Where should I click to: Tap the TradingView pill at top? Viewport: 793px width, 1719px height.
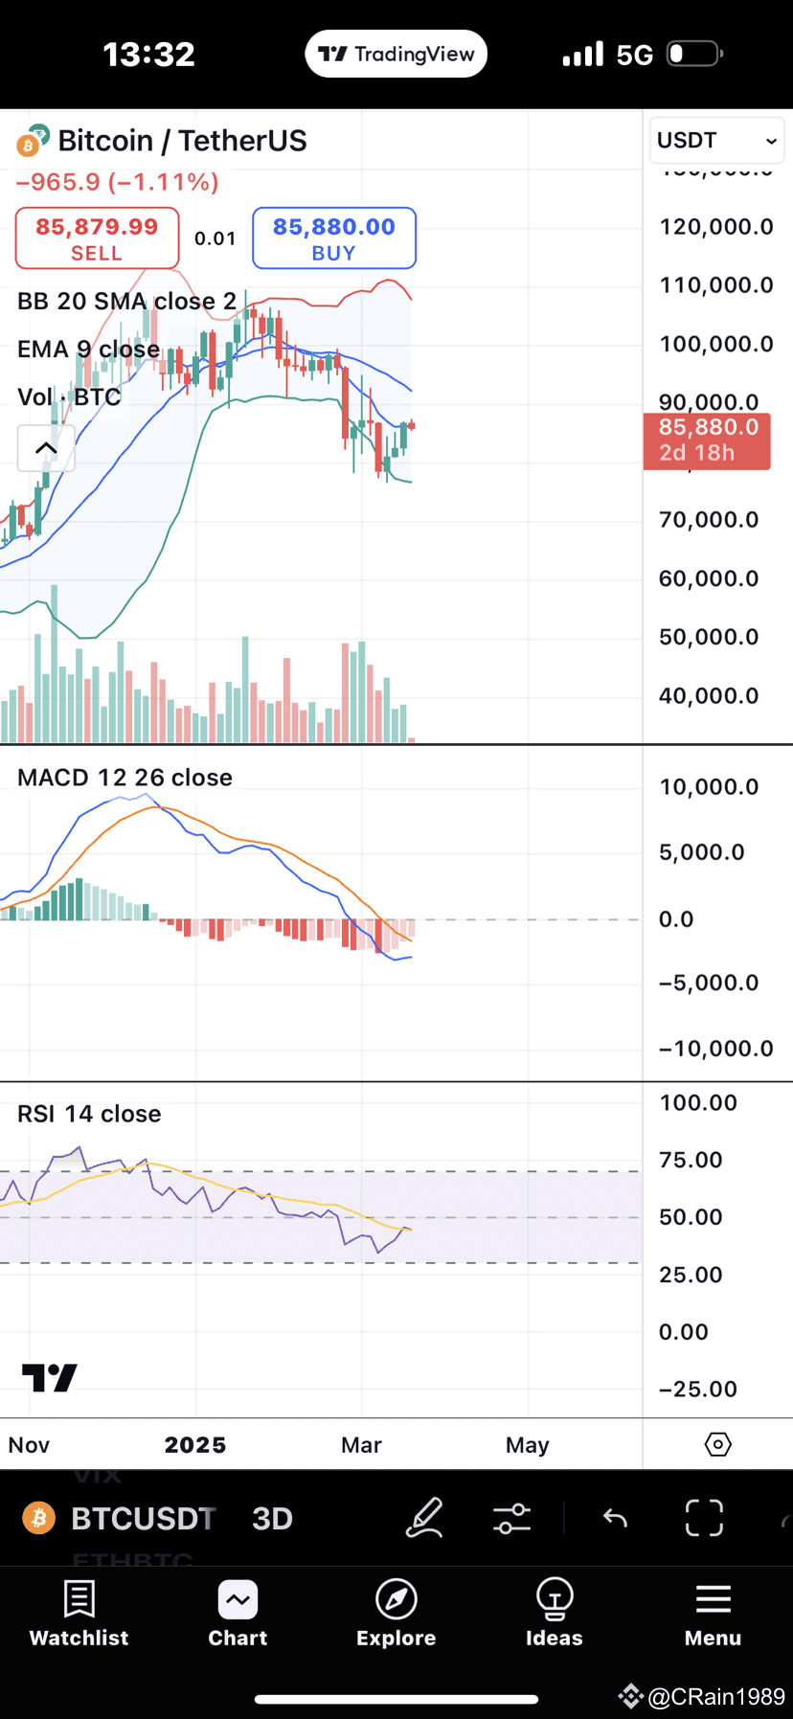point(396,54)
